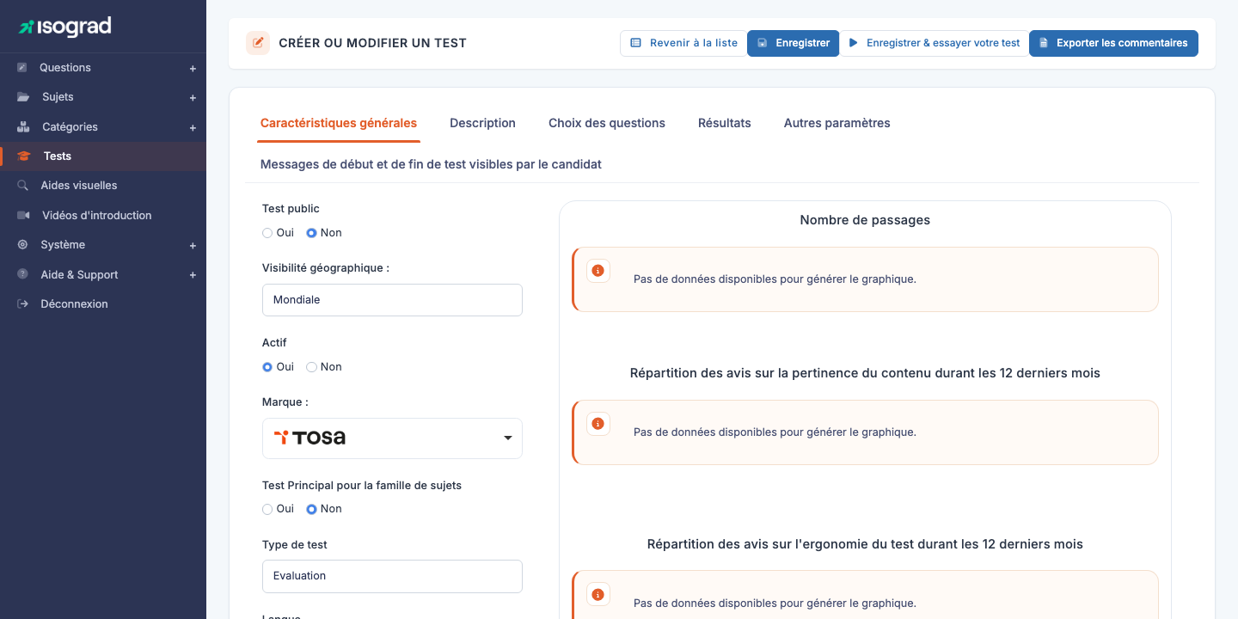Open the Résultats tab
The width and height of the screenshot is (1238, 619).
[725, 123]
